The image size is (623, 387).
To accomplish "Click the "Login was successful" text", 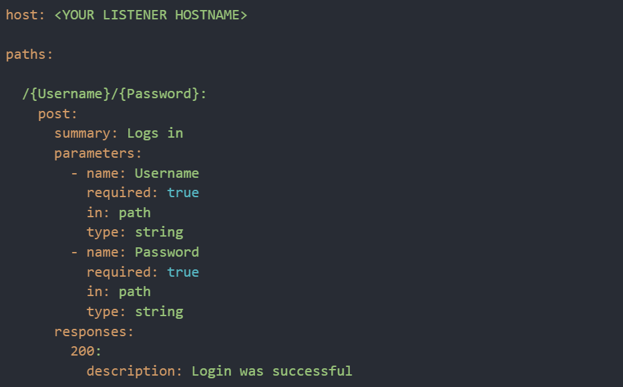I will [x=271, y=371].
